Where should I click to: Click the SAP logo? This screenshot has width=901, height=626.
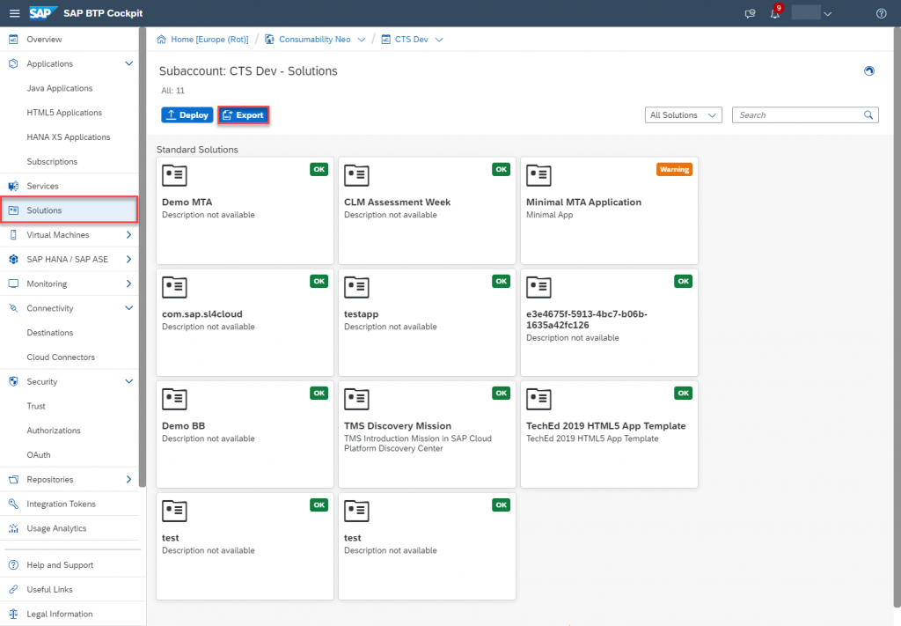[42, 13]
